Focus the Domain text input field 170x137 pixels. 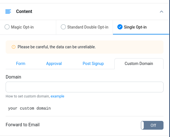[84, 87]
